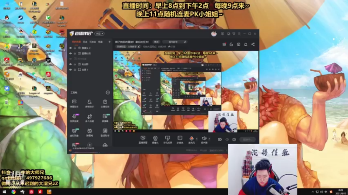Click the user avatar in the title bar
The image size is (348, 195).
[214, 34]
